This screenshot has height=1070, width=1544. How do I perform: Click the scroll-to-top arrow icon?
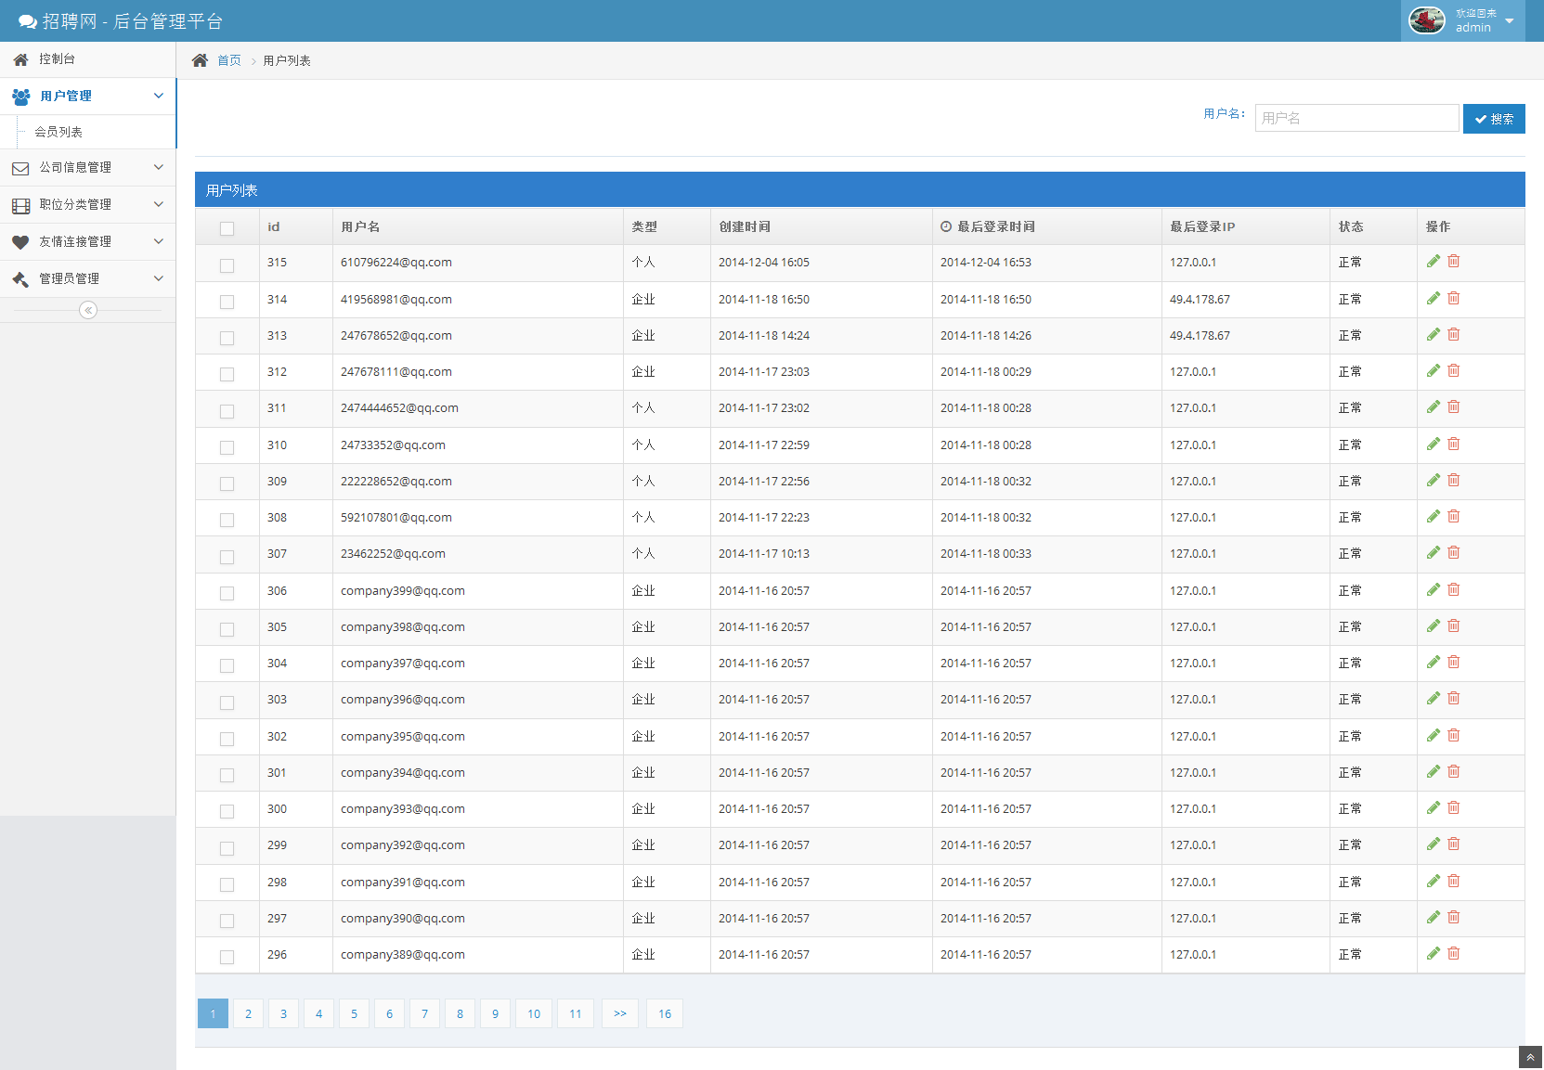click(x=1530, y=1057)
